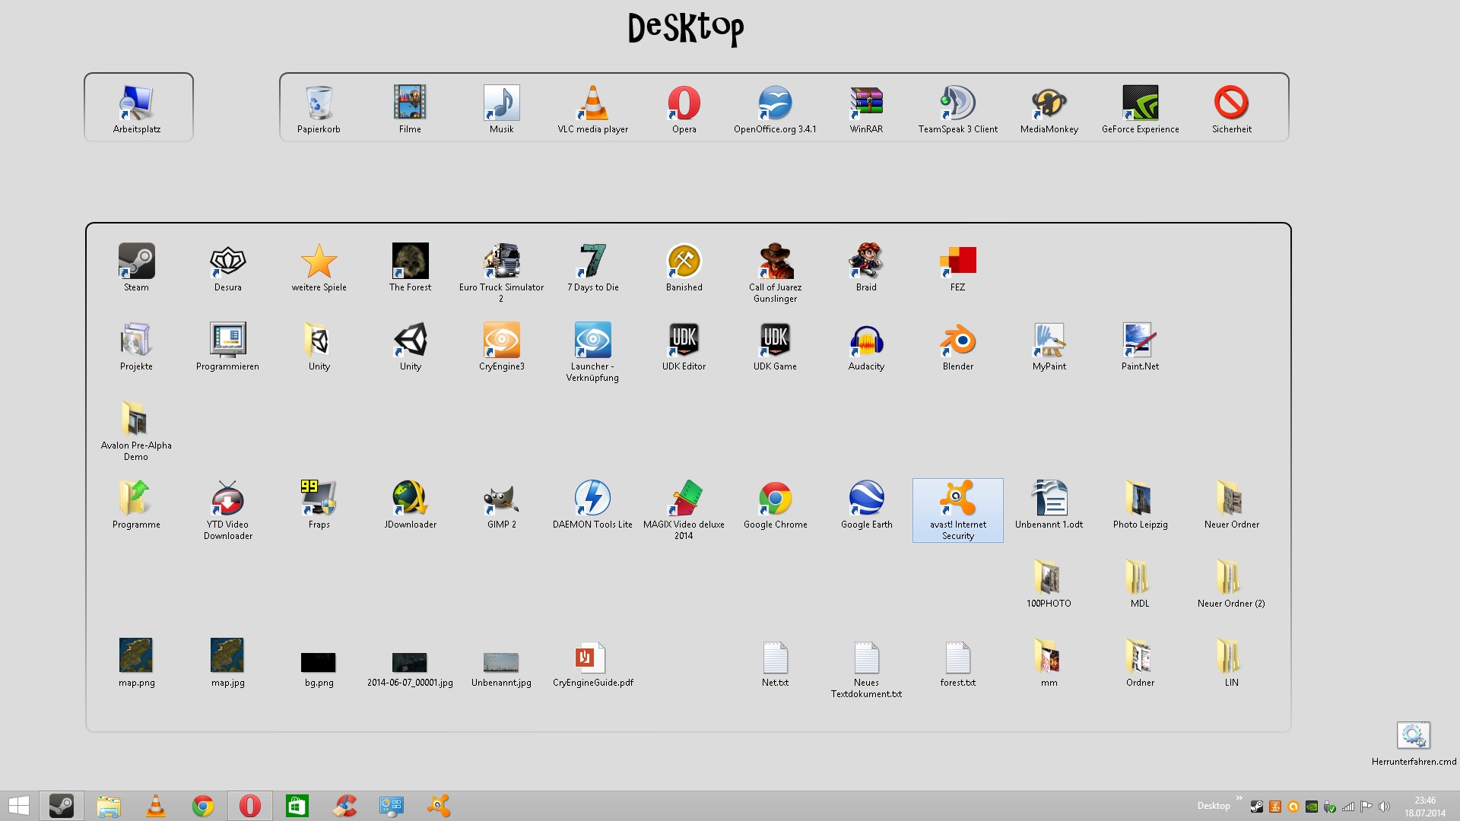This screenshot has width=1460, height=821.
Task: Open the volume speaker tray icon
Action: point(1384,807)
